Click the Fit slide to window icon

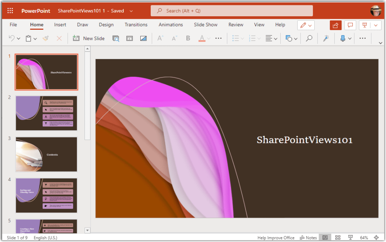click(376, 237)
